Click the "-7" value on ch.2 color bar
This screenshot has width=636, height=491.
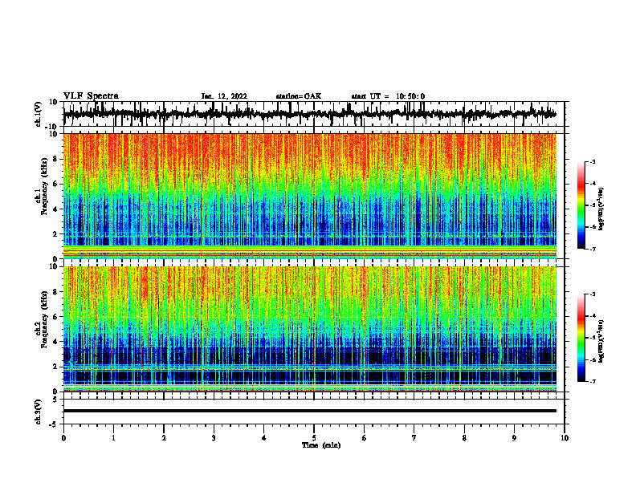[x=592, y=382]
